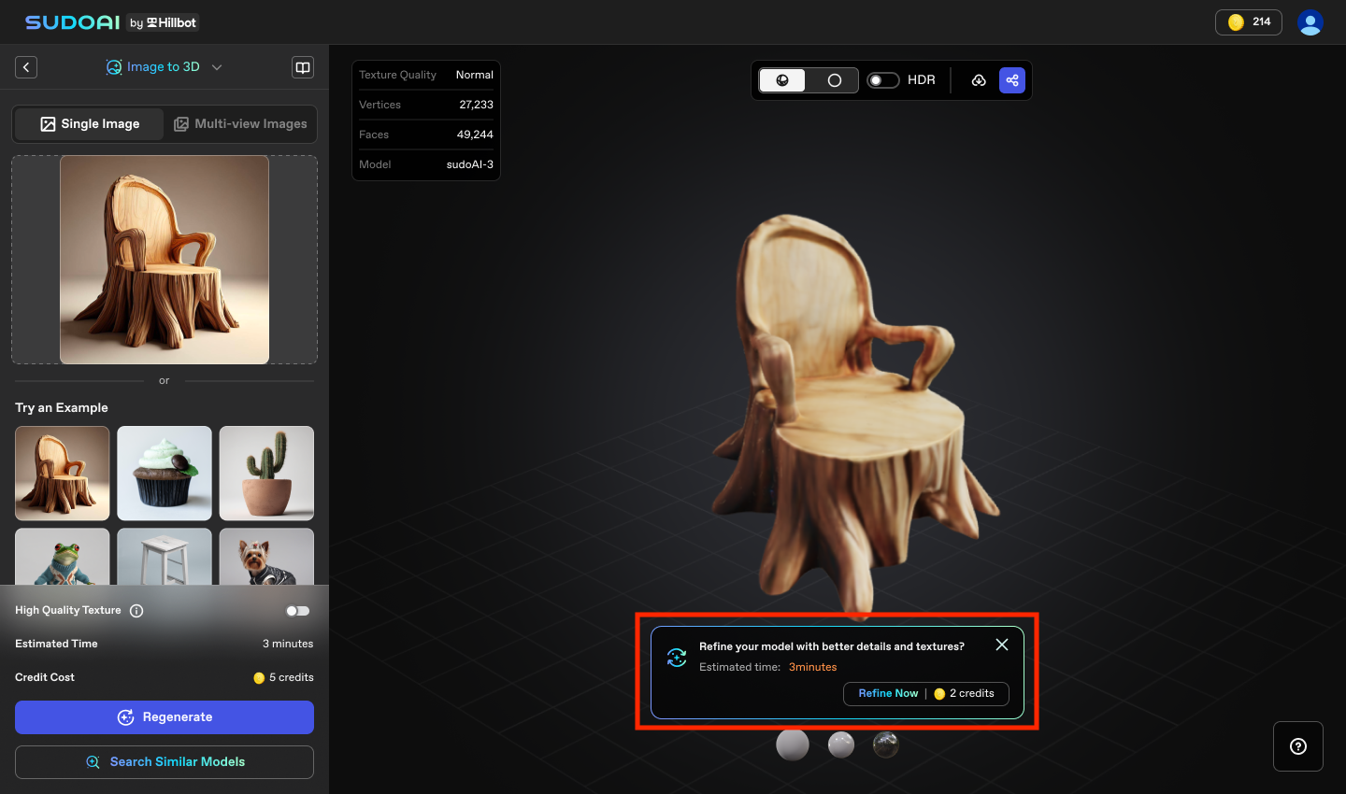1346x794 pixels.
Task: Click the share model icon
Action: (x=1012, y=80)
